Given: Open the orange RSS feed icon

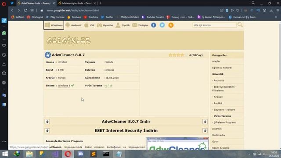Looking at the screenshot, I should [x=171, y=25].
